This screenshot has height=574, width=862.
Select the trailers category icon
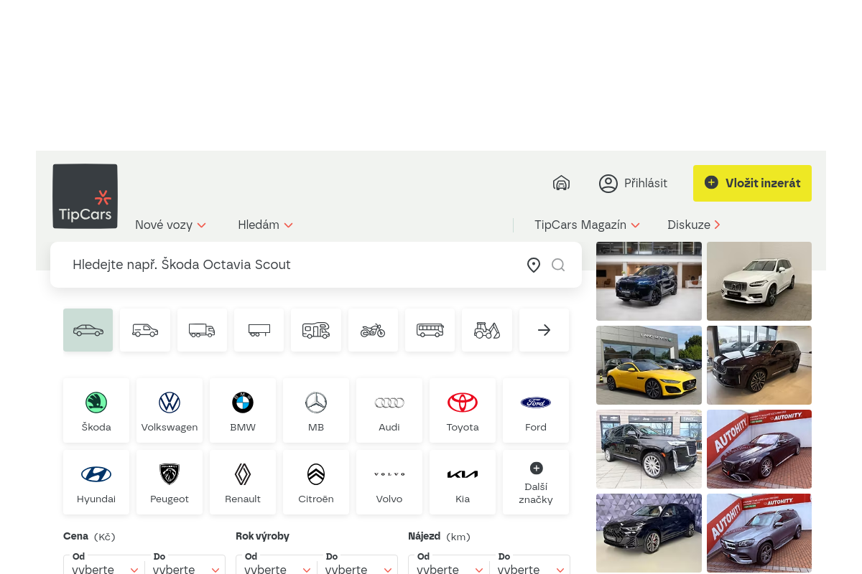click(259, 330)
